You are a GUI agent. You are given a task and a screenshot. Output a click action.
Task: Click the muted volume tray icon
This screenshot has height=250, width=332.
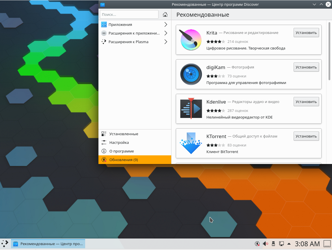[265, 244]
